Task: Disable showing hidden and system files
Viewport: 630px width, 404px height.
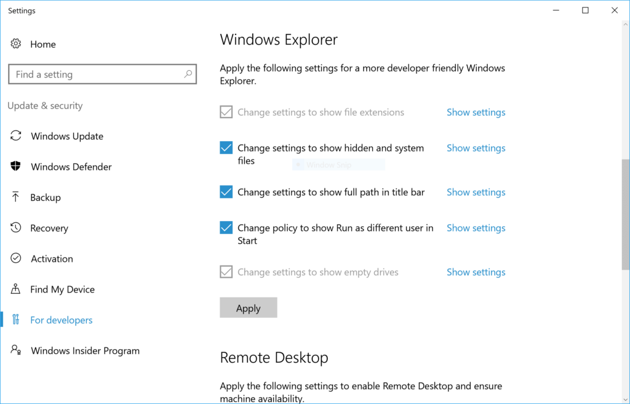Action: 226,148
